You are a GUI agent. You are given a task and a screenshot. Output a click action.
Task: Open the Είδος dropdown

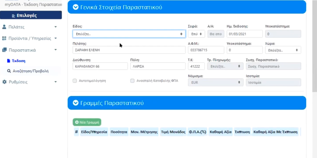129,34
